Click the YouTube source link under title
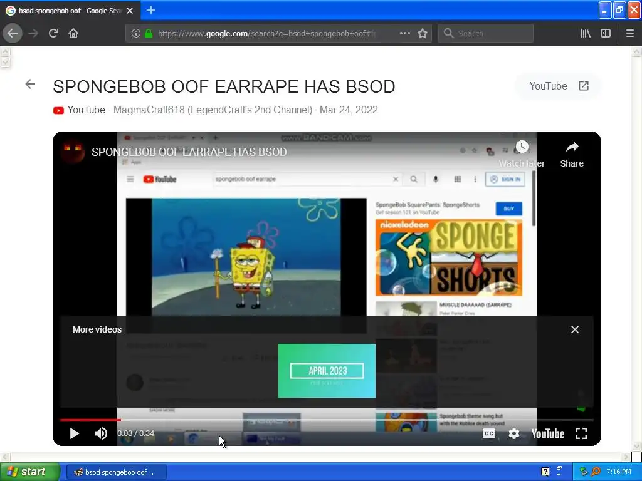Screen dimensions: 642x481 (x=79, y=110)
